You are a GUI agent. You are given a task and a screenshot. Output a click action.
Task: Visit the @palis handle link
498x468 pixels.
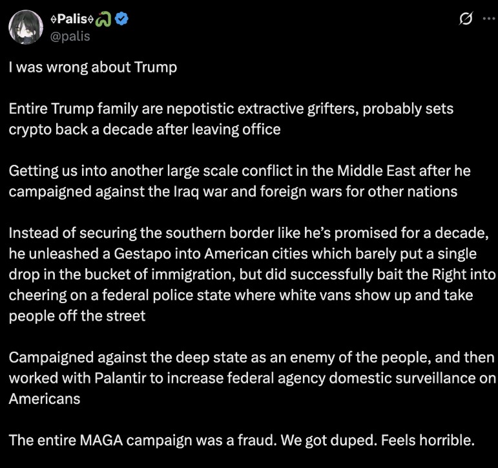click(x=70, y=36)
